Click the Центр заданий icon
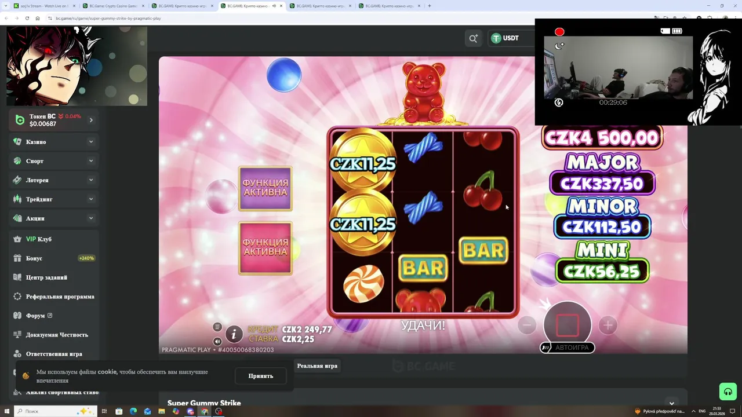This screenshot has width=742, height=417. 17,277
